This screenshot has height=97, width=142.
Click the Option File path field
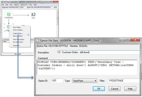[x=40, y=7]
